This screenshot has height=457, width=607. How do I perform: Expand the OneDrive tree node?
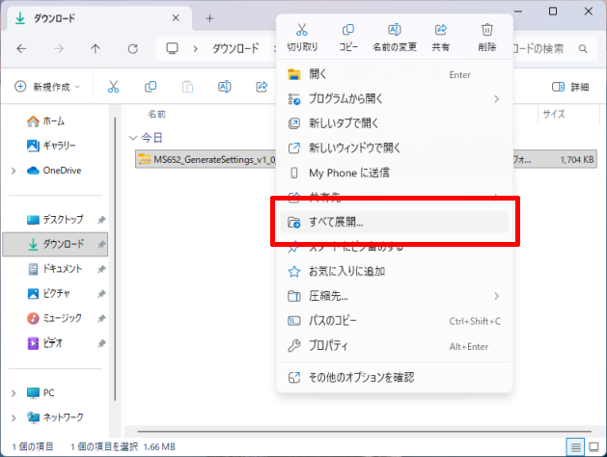coord(13,171)
